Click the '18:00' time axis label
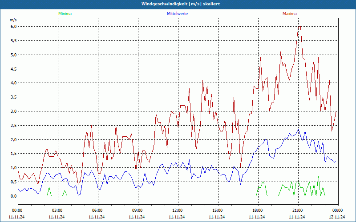356x222 pixels. pos(258,210)
